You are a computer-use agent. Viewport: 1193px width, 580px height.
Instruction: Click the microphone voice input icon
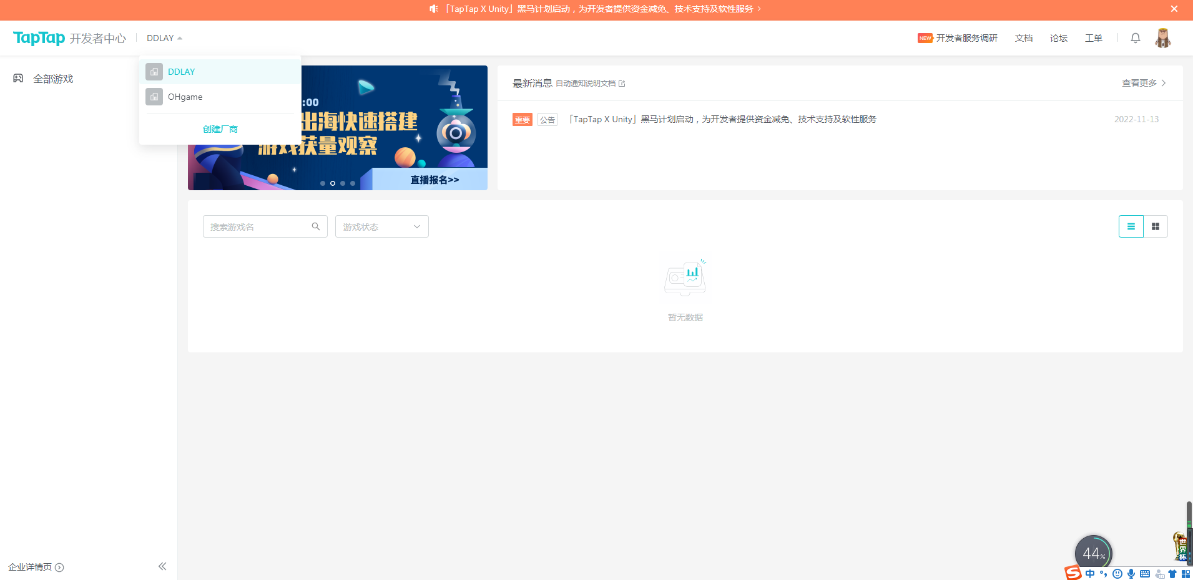1131,574
